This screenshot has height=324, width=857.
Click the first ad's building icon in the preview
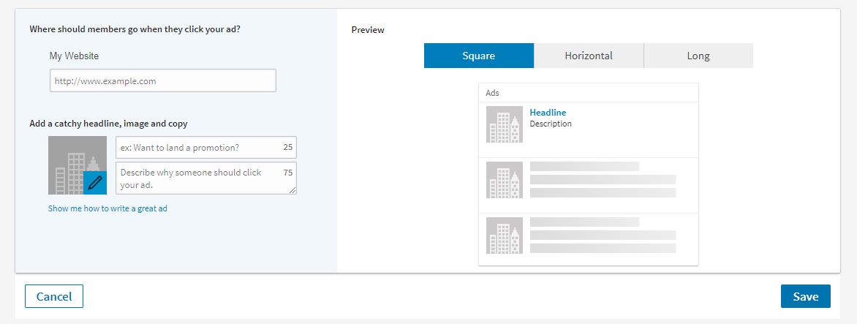coord(505,124)
